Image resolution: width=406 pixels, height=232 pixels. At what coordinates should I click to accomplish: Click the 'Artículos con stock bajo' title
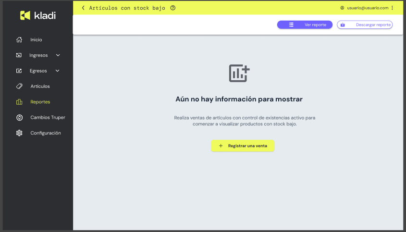click(x=127, y=8)
